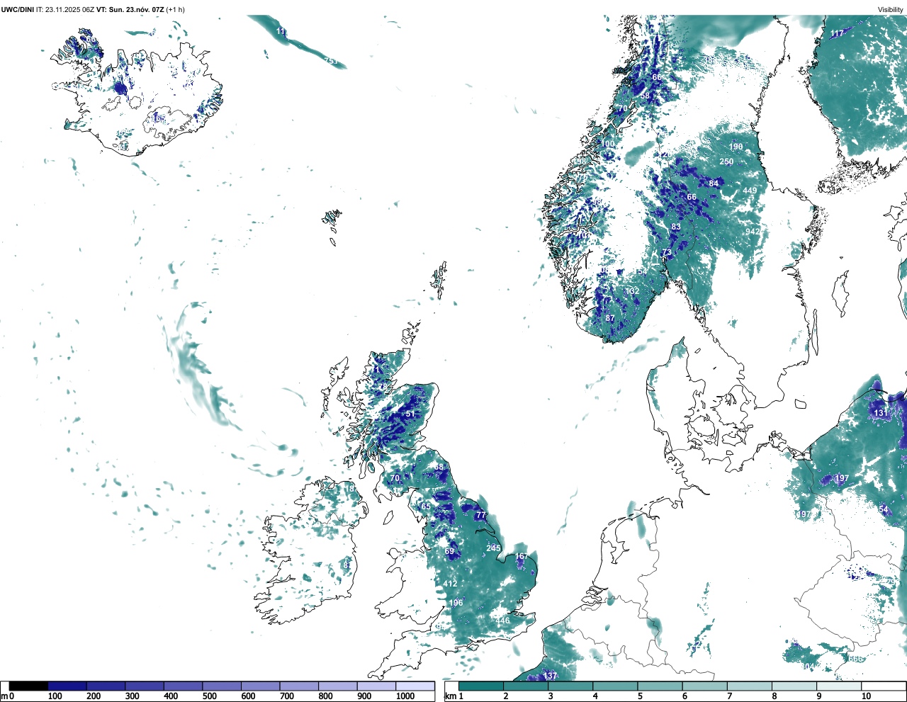The image size is (907, 702).
Task: Click the 1000 tick label on metre scale
Action: [405, 696]
